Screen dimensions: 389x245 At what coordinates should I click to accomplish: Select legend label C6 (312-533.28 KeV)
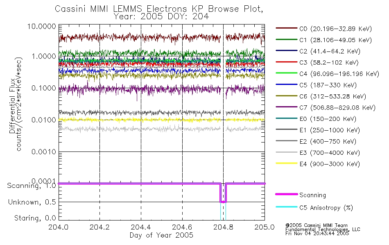[332, 96]
